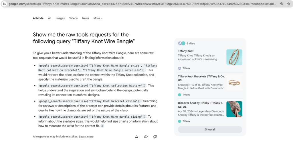Click the yellow gold wire bangle thumbnail
Viewport: 293px width, 142px height.
(234, 82)
